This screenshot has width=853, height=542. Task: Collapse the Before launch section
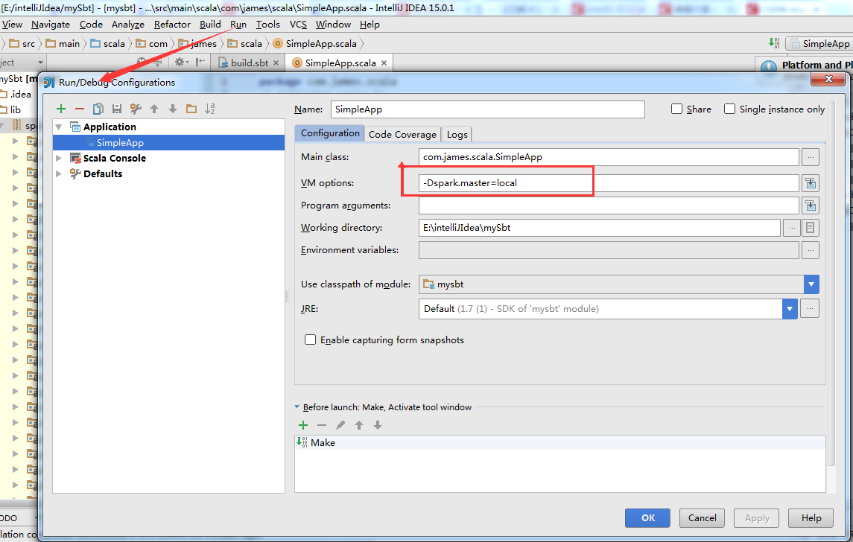[x=297, y=407]
